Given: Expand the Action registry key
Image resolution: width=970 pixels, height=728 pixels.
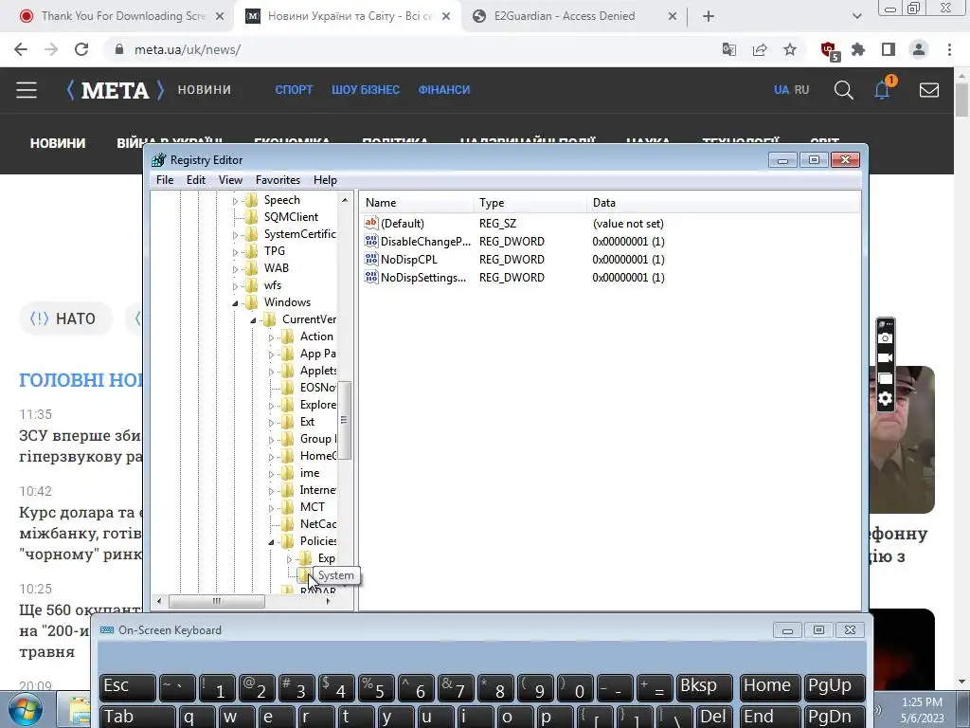Looking at the screenshot, I should tap(271, 337).
